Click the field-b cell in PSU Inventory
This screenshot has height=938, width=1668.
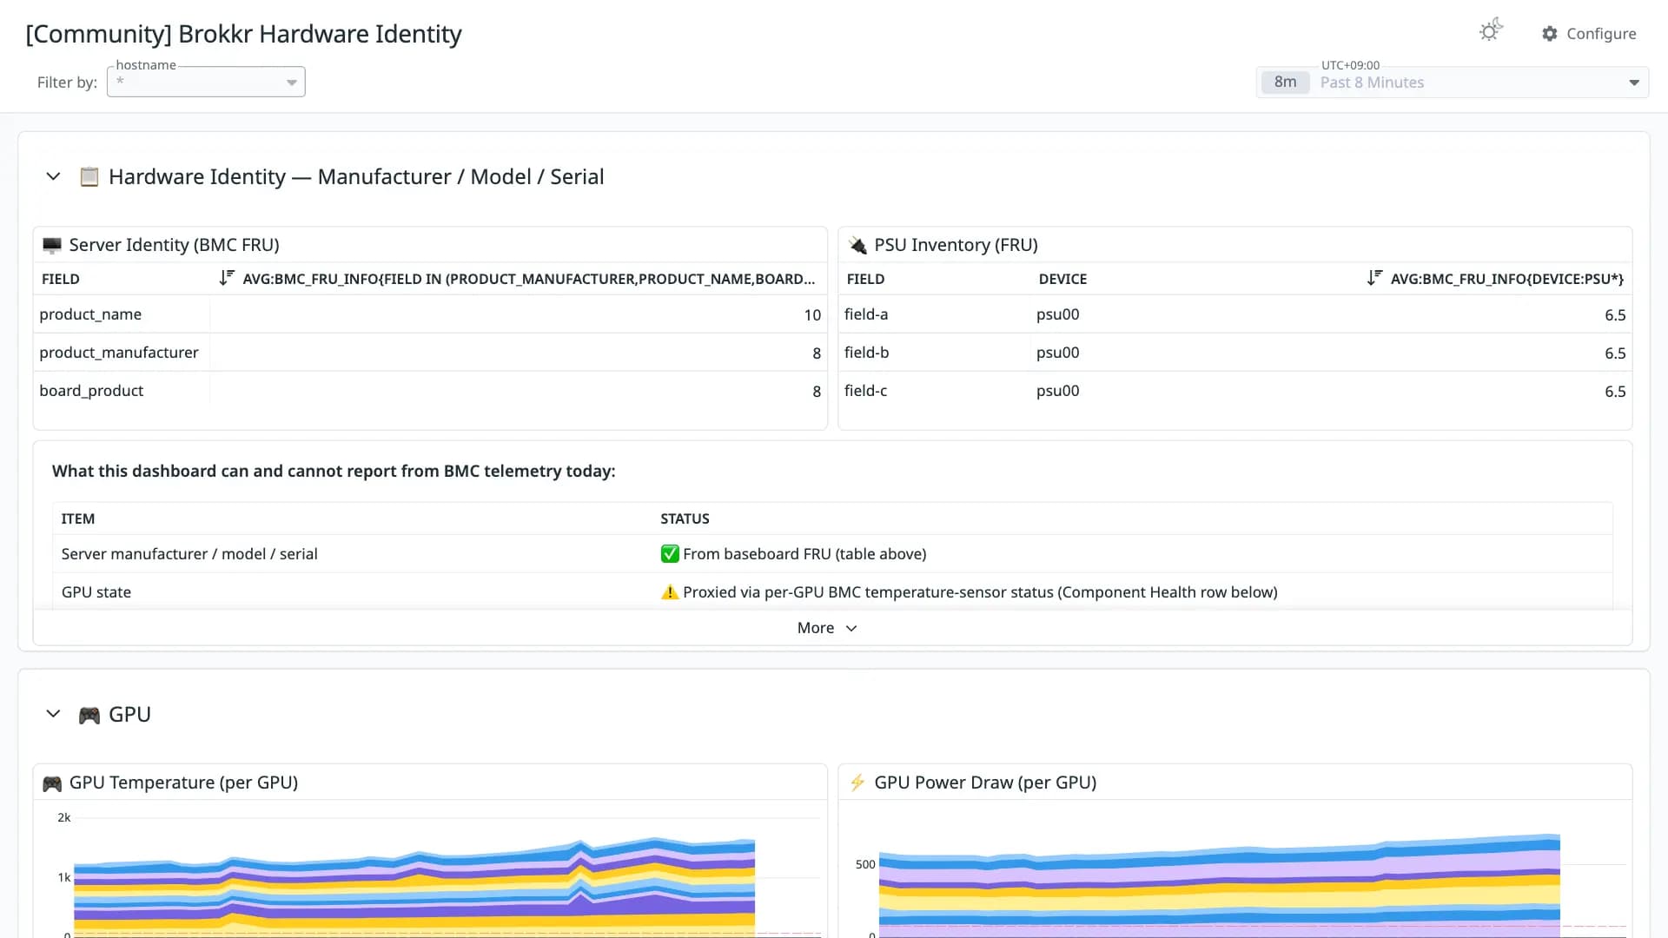tap(866, 353)
